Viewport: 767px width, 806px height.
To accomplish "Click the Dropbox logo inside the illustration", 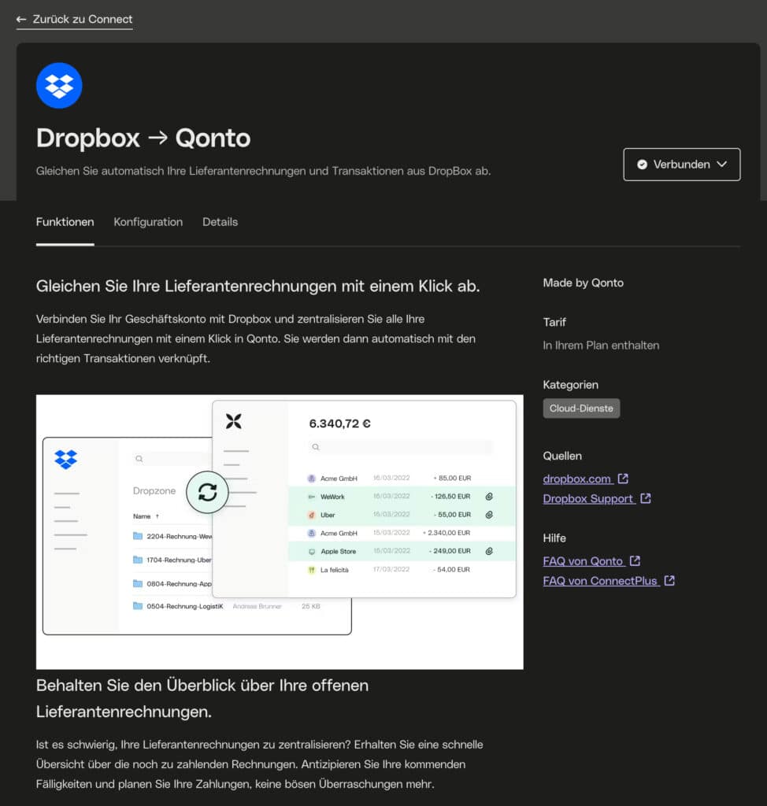I will point(66,459).
